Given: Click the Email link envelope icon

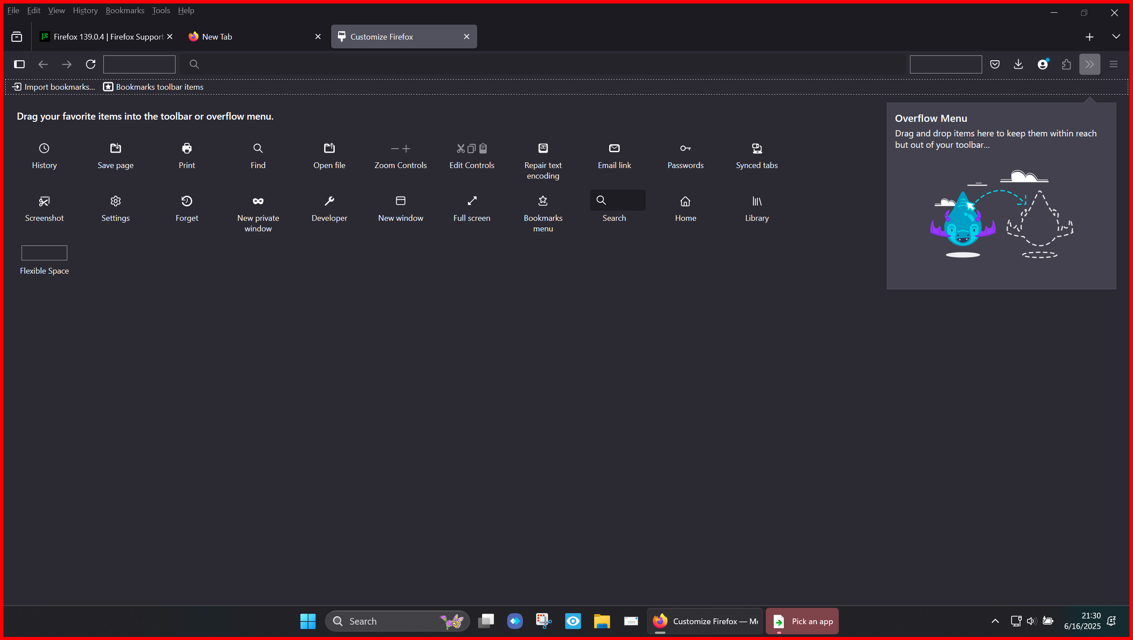Looking at the screenshot, I should coord(614,148).
